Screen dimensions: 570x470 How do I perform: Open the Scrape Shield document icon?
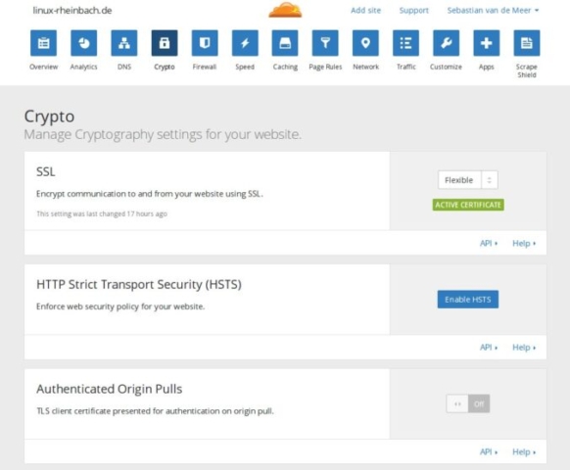pos(527,43)
